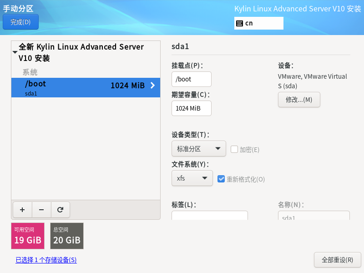Screen dimensions: 364x273
Task: Click the right arrow on the /boot row
Action: (152, 86)
